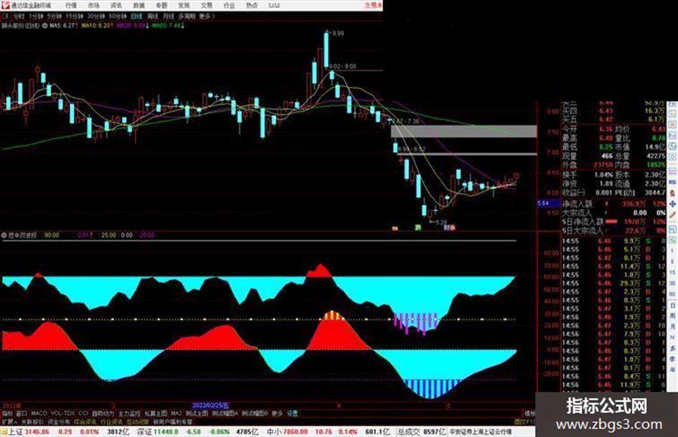This screenshot has width=678, height=437.
Task: Select the 周线 weekly chart tab
Action: [153, 16]
